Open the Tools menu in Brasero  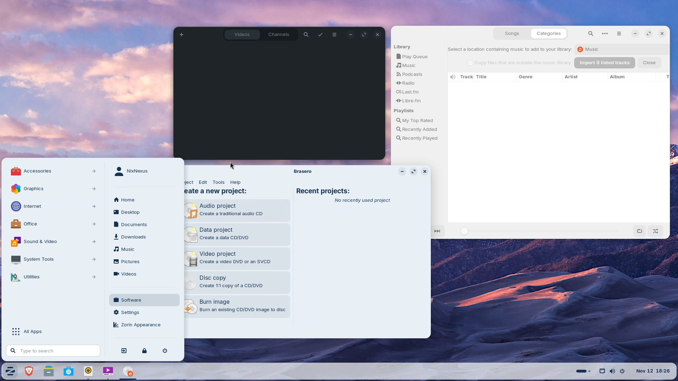click(x=218, y=182)
